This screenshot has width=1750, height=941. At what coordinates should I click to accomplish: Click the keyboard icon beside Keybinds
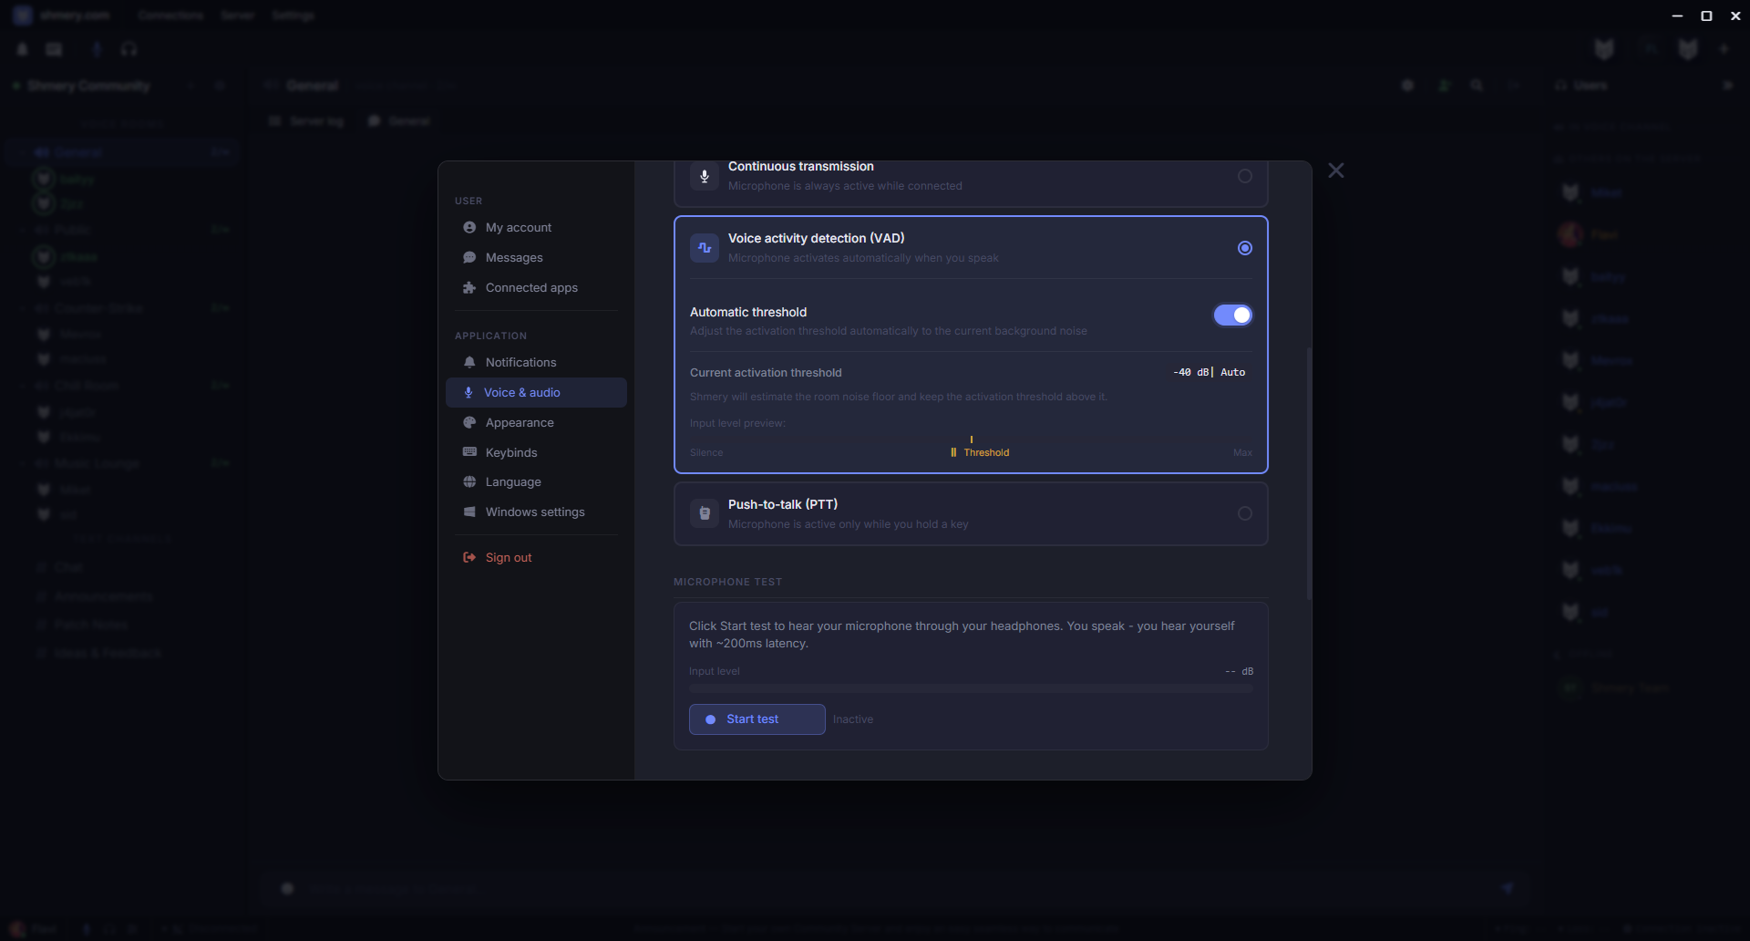pos(469,452)
